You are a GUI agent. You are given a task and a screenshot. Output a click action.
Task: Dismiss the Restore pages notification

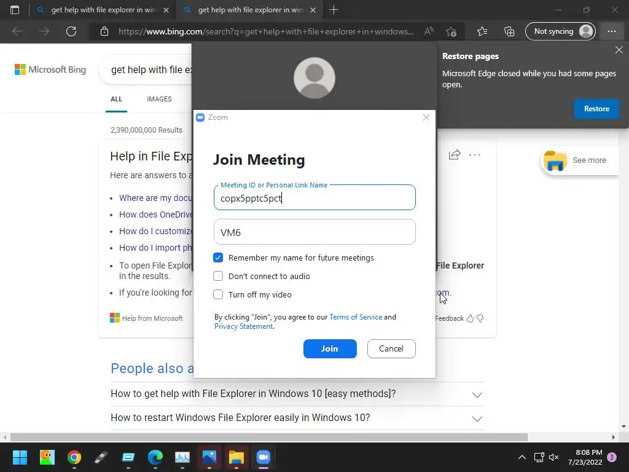coord(619,50)
